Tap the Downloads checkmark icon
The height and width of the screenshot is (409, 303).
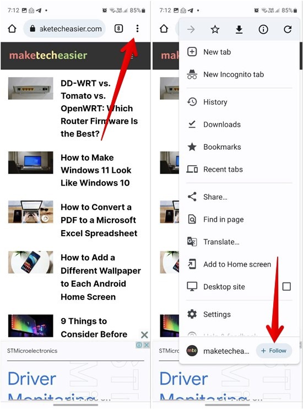[x=192, y=124]
